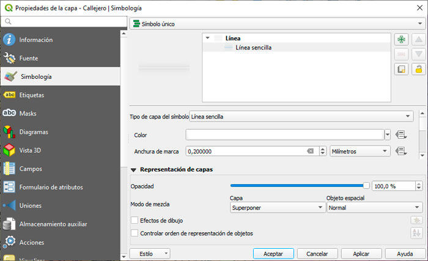Open data-defined override for Anchura de marca

click(401, 151)
